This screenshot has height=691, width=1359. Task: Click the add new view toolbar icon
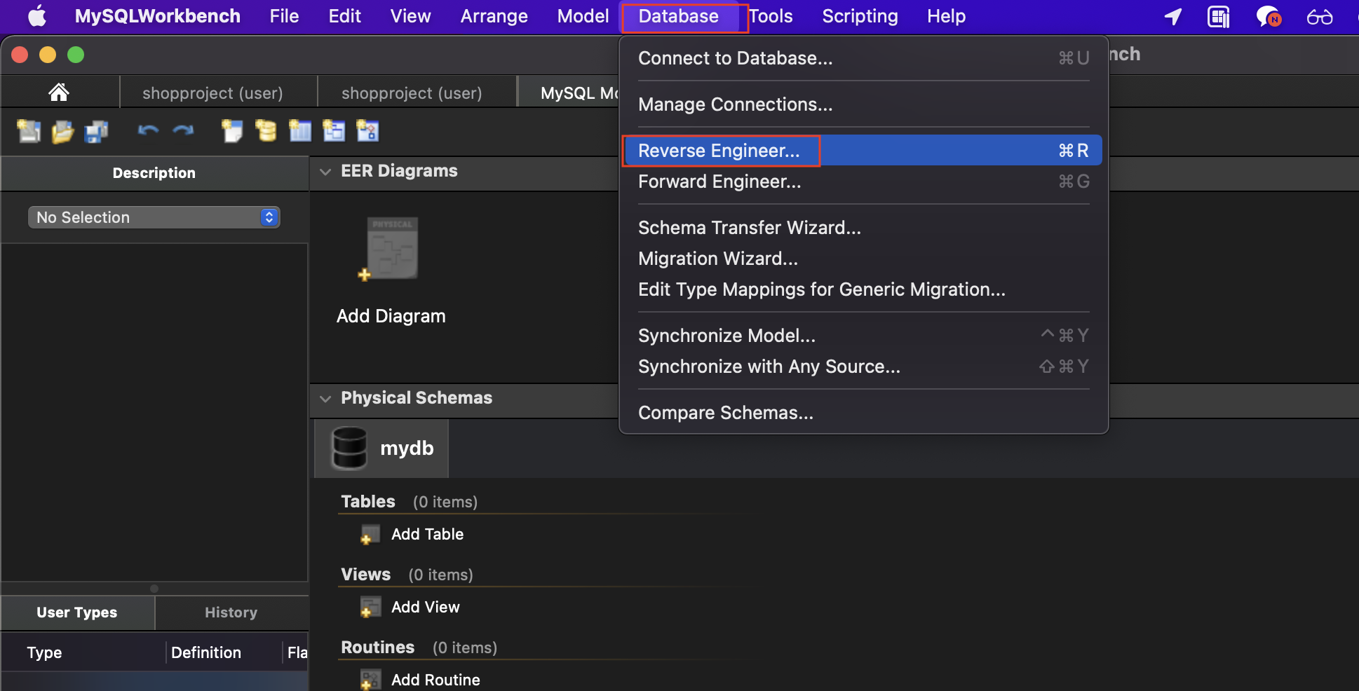click(334, 131)
